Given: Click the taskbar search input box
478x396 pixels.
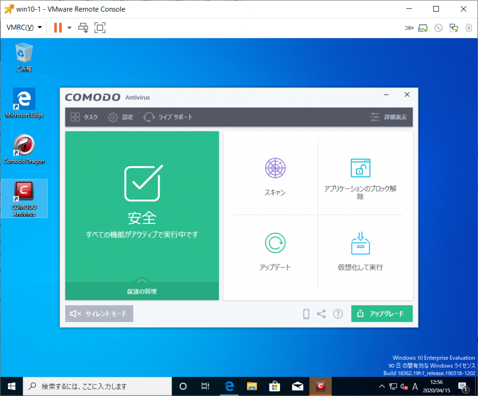Looking at the screenshot, I should [98, 386].
